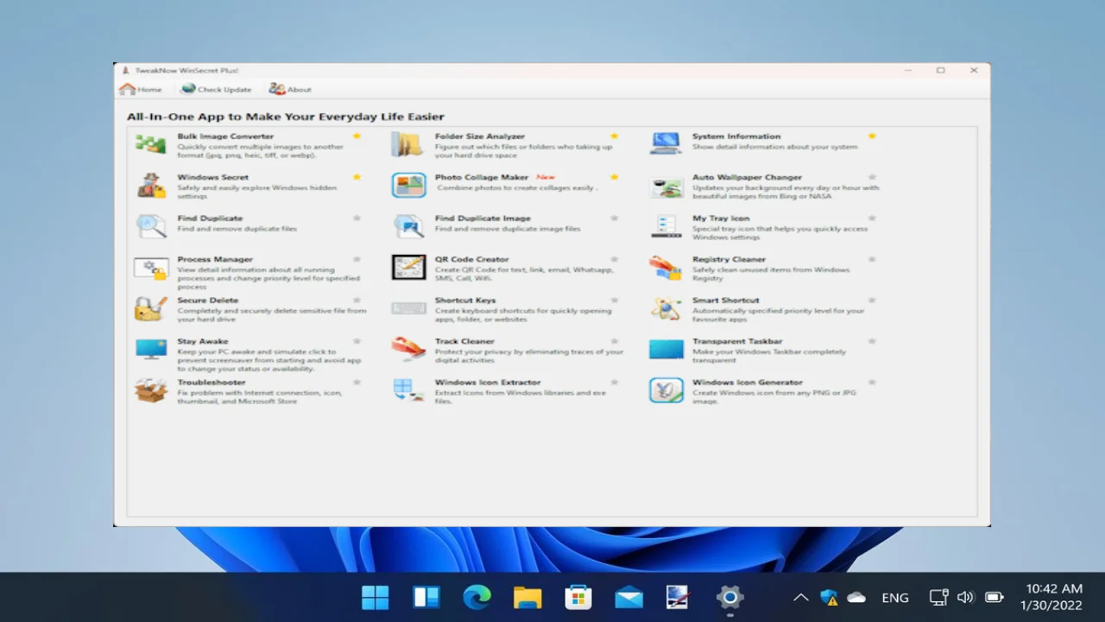Viewport: 1105px width, 622px height.
Task: Open Stay Awake monitor icon
Action: click(x=150, y=349)
